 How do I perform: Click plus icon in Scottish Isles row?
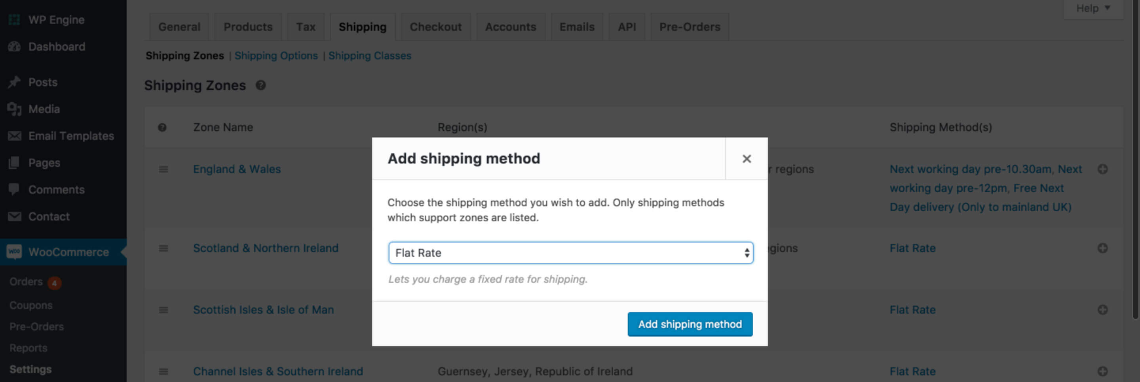coord(1102,310)
